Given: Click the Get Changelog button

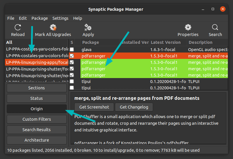Looking at the screenshot, I should click(x=134, y=107).
